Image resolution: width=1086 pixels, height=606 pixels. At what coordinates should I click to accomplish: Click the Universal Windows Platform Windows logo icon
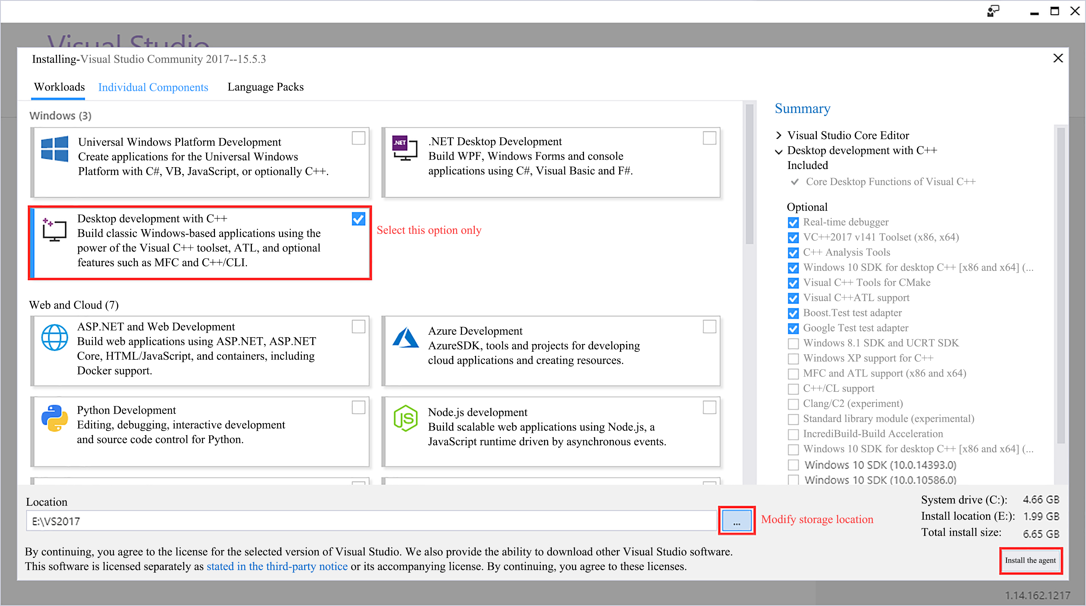click(x=54, y=149)
